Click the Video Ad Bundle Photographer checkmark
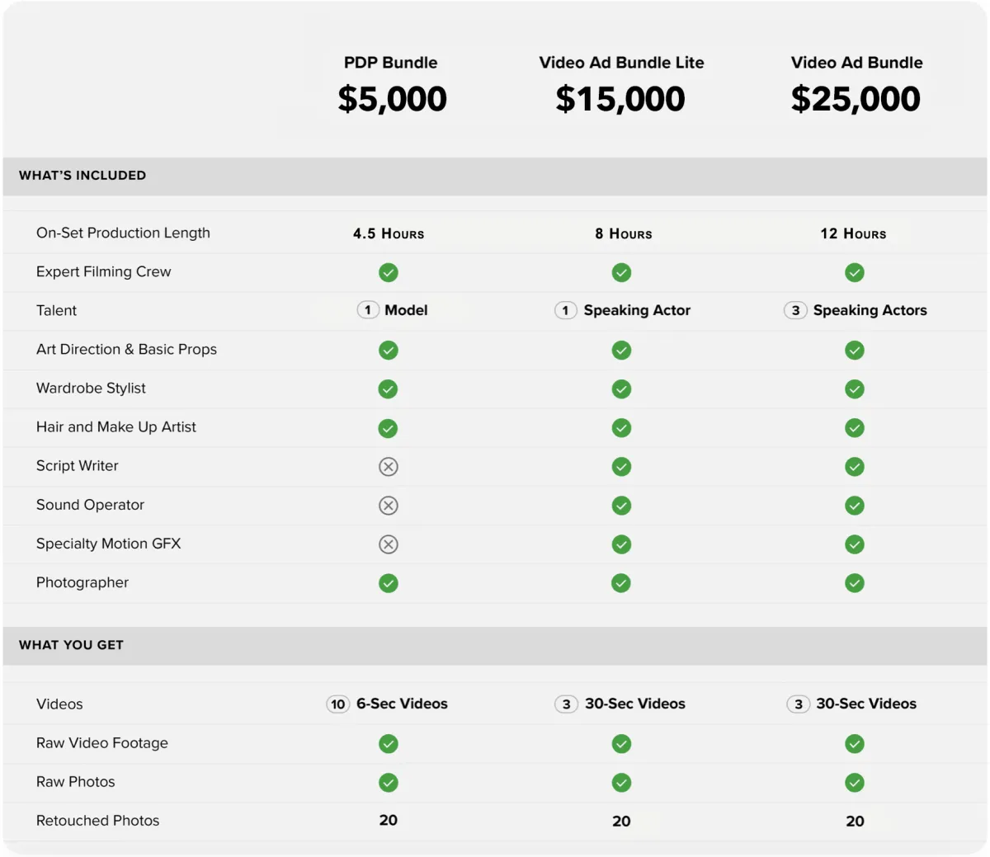 855,583
